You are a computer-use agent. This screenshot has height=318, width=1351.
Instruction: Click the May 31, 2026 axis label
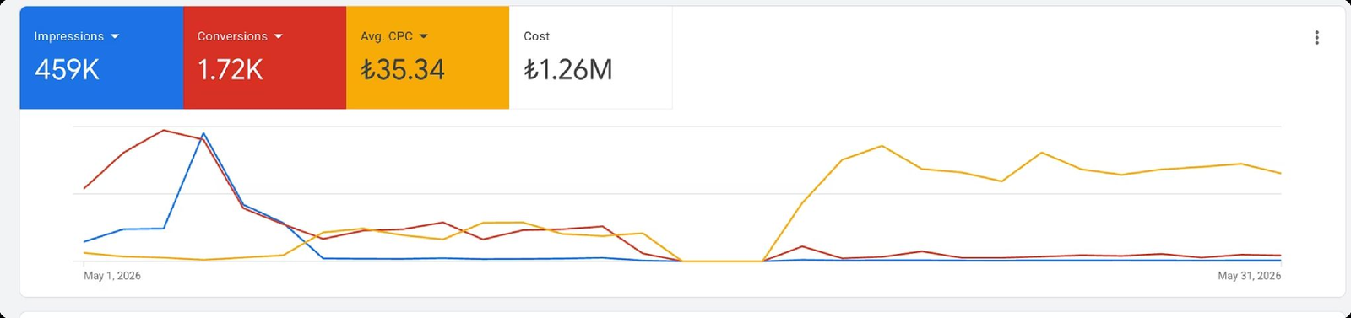point(1250,276)
